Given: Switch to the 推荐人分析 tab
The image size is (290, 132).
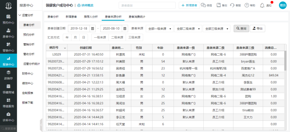Looking at the screenshot, I should (x=91, y=17).
